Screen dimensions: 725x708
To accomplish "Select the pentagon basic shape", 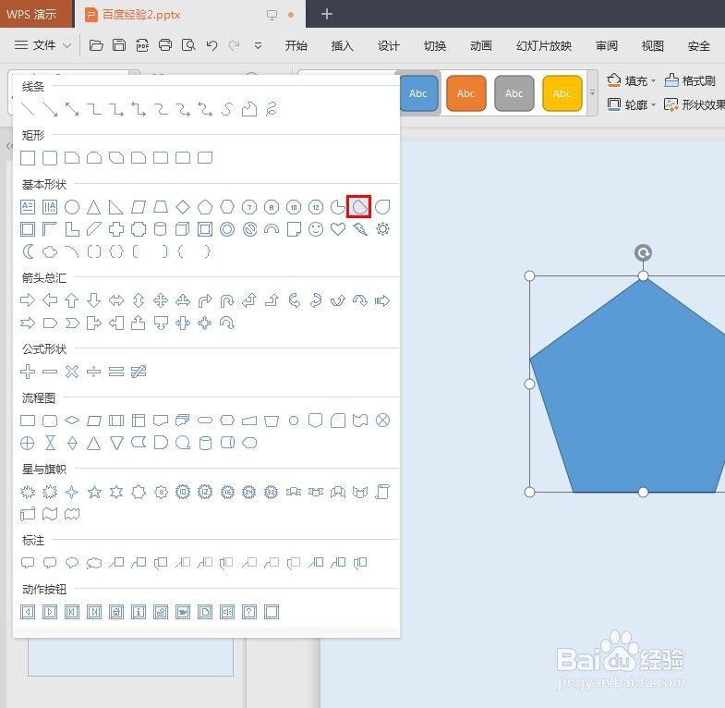I will (x=205, y=207).
